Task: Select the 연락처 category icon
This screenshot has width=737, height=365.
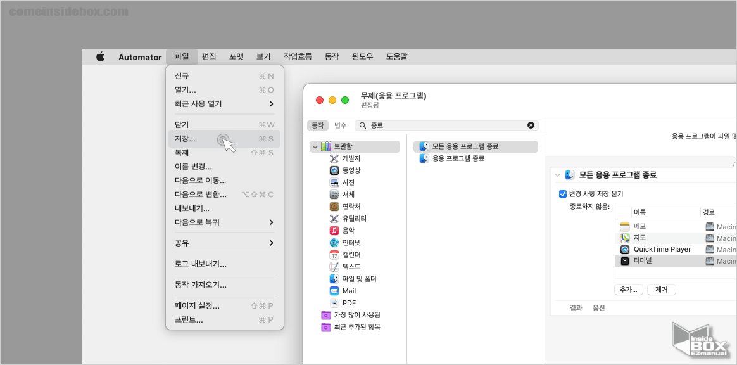Action: tap(334, 207)
